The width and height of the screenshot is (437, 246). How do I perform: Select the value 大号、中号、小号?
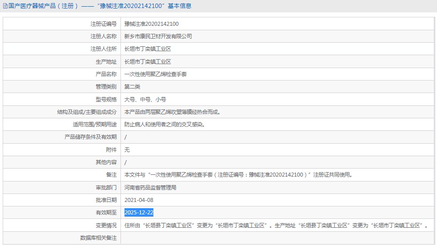145,99
